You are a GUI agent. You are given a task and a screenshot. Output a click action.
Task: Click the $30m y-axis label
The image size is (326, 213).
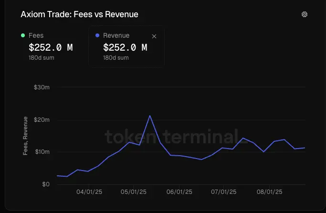(42, 87)
